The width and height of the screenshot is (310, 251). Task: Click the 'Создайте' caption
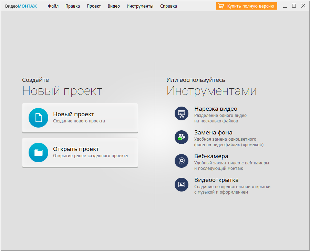pyautogui.click(x=35, y=80)
